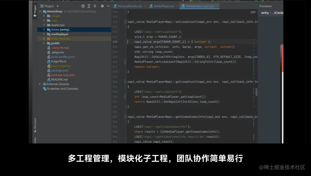This screenshot has height=176, width=311.
Task: Click the Expand All icon in Project panel
Action: (89, 6)
